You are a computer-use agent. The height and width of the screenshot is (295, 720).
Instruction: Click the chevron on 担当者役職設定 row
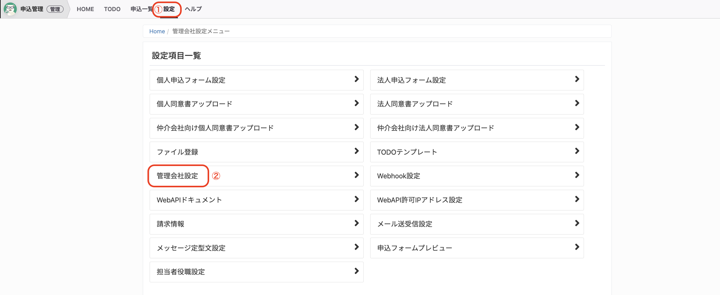pyautogui.click(x=357, y=271)
